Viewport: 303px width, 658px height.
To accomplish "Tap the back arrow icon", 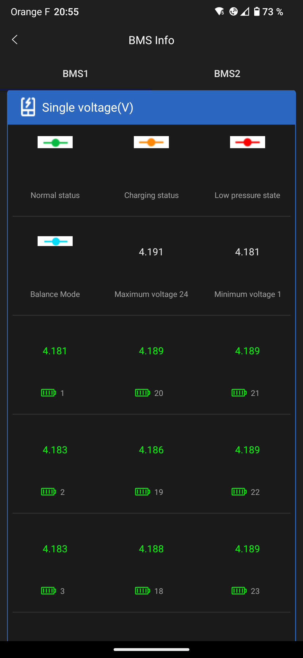I will (15, 40).
